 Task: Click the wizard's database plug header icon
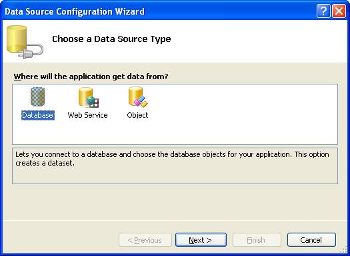(25, 42)
